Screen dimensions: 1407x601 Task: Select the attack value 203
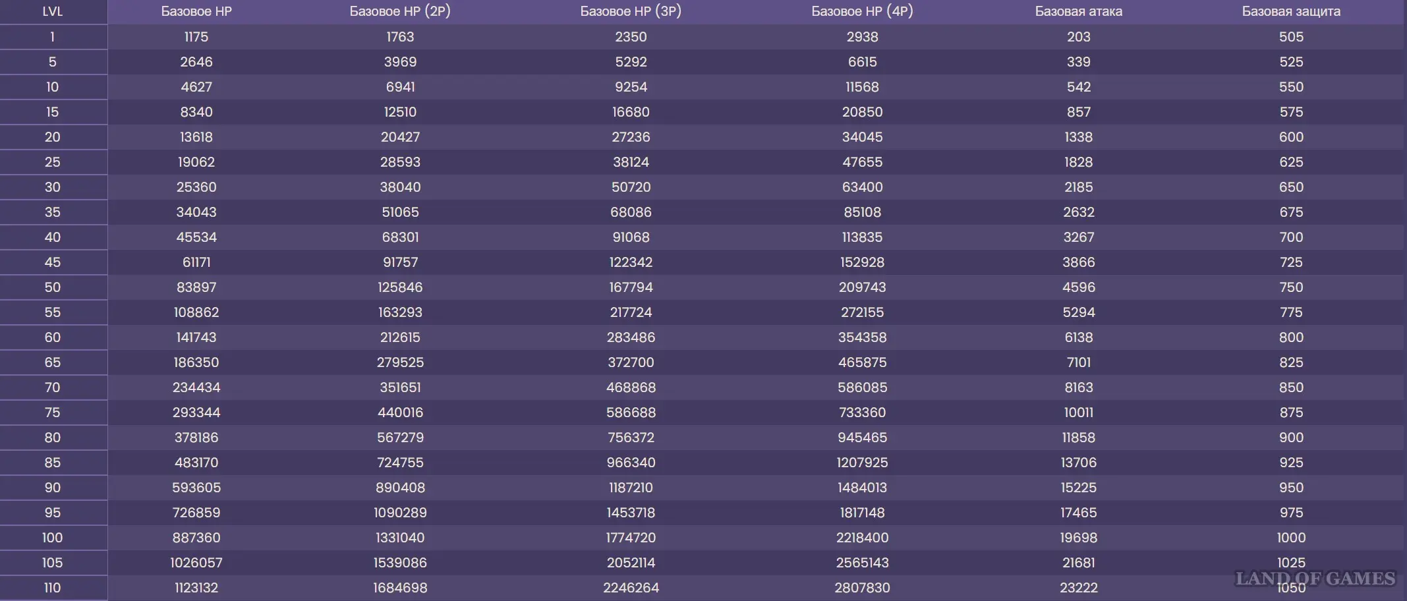point(1078,37)
